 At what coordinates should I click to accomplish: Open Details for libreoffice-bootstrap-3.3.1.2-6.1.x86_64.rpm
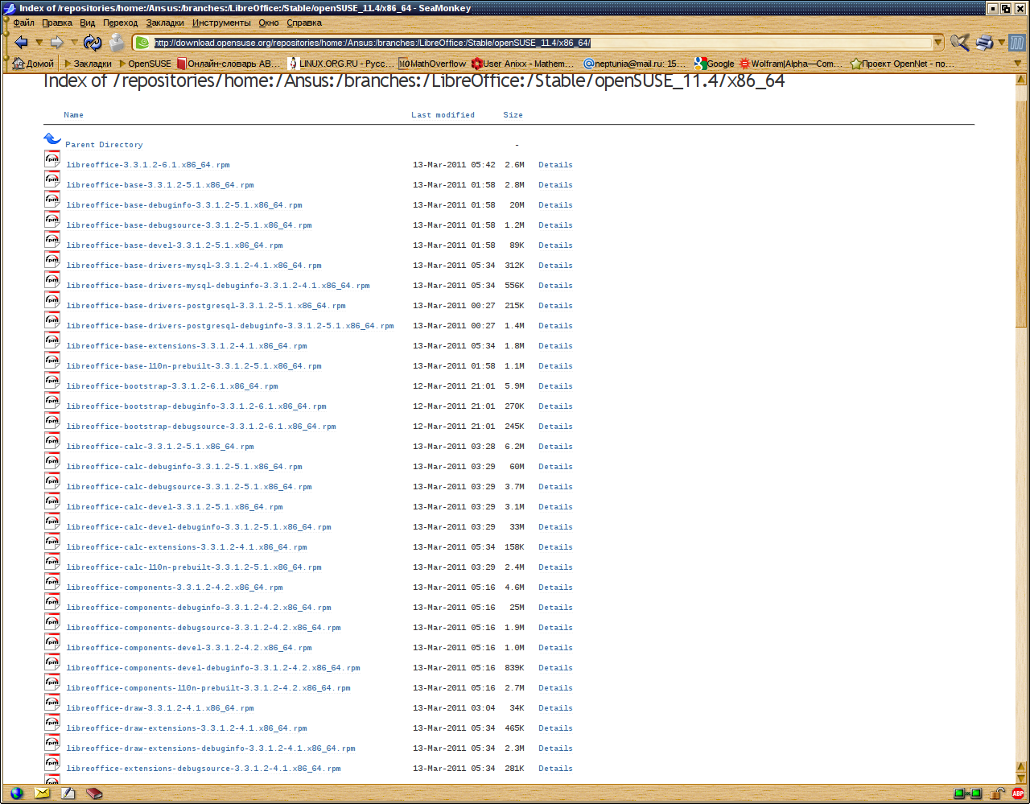pyautogui.click(x=556, y=386)
